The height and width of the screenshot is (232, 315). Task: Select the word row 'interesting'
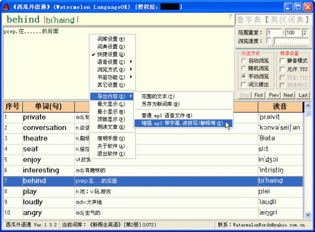[x=153, y=170]
